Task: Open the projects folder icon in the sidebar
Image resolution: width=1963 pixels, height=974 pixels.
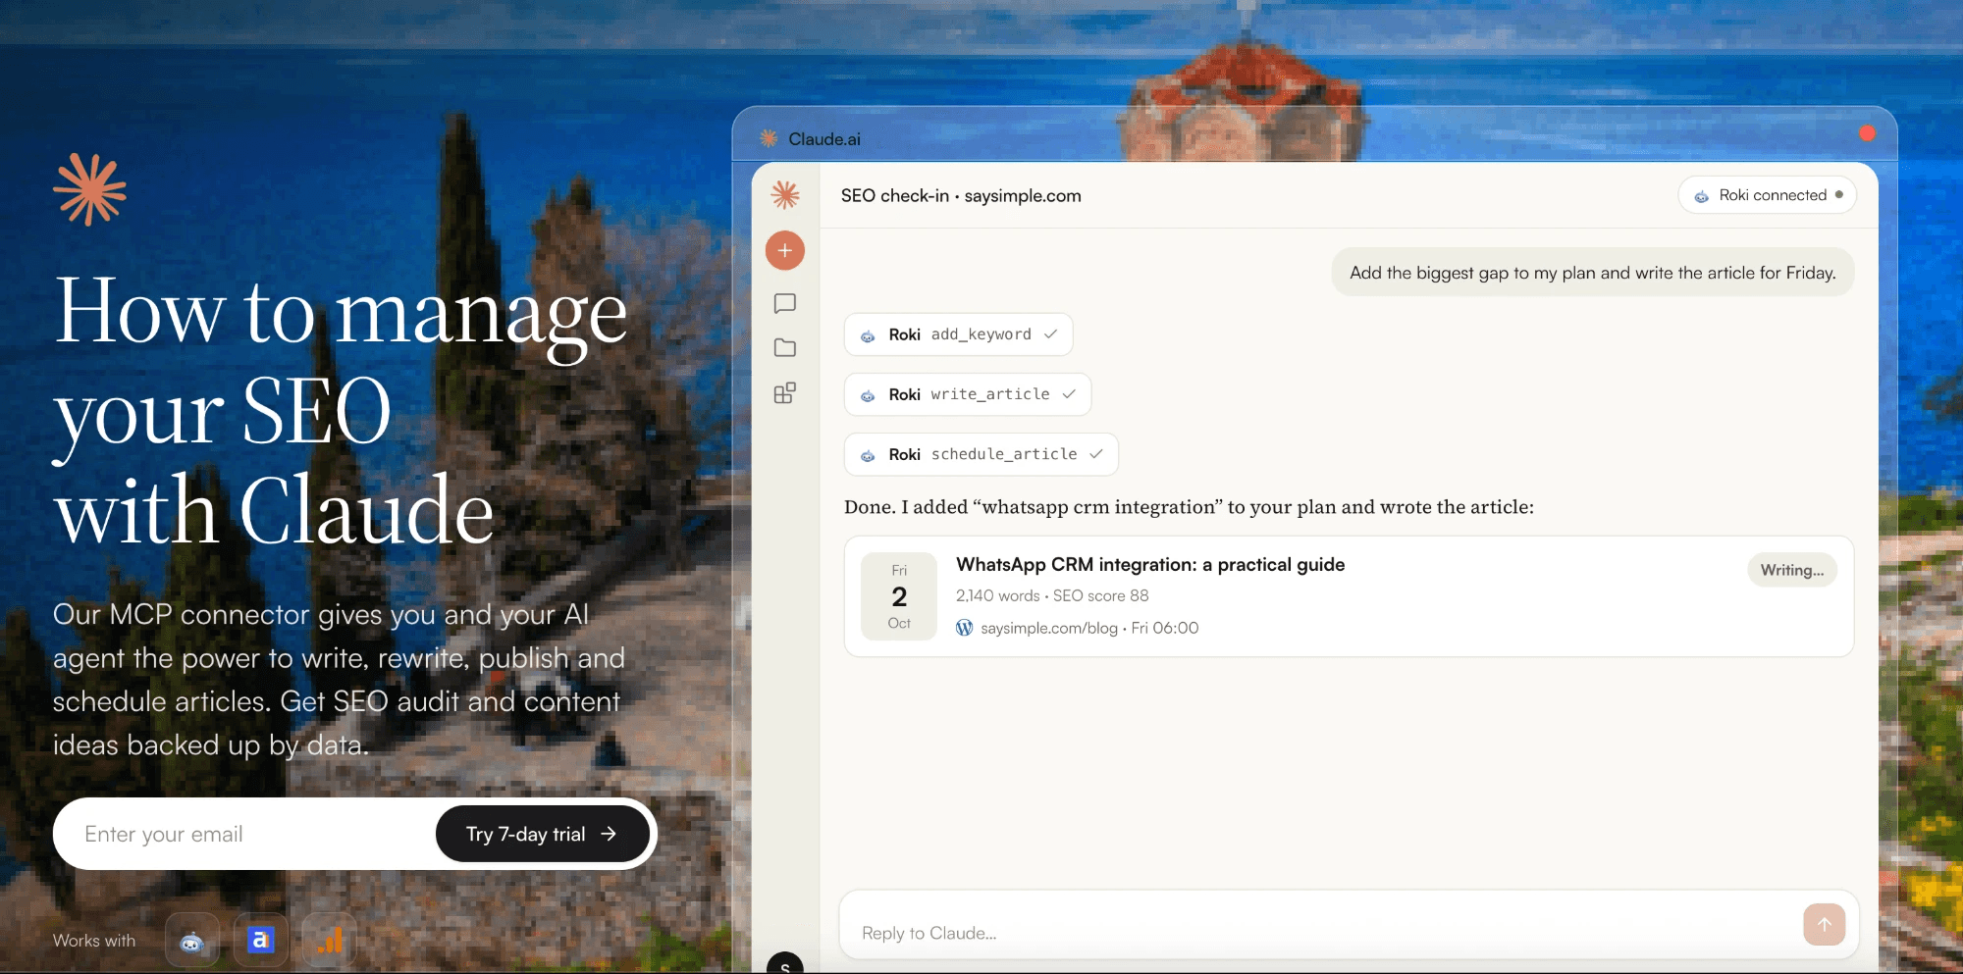Action: click(785, 347)
